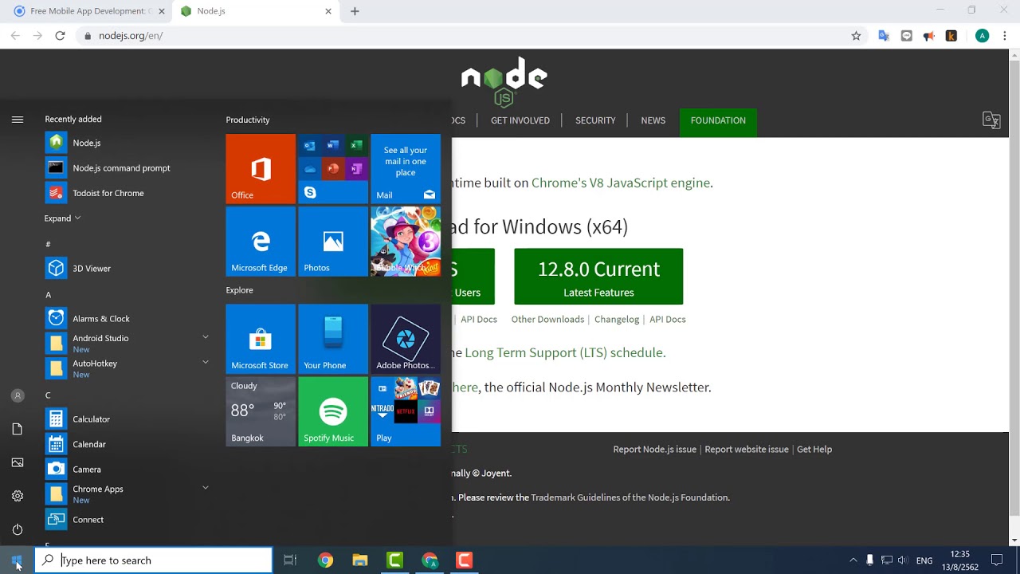
Task: Open Your Phone tile
Action: pyautogui.click(x=333, y=339)
